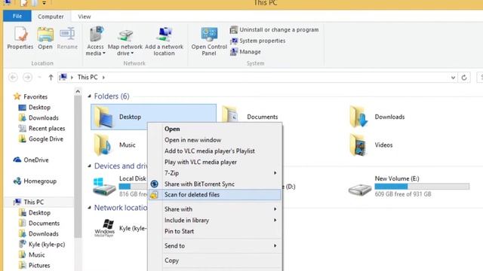Open Documents under This PC tree
This screenshot has width=483, height=271.
pos(38,223)
